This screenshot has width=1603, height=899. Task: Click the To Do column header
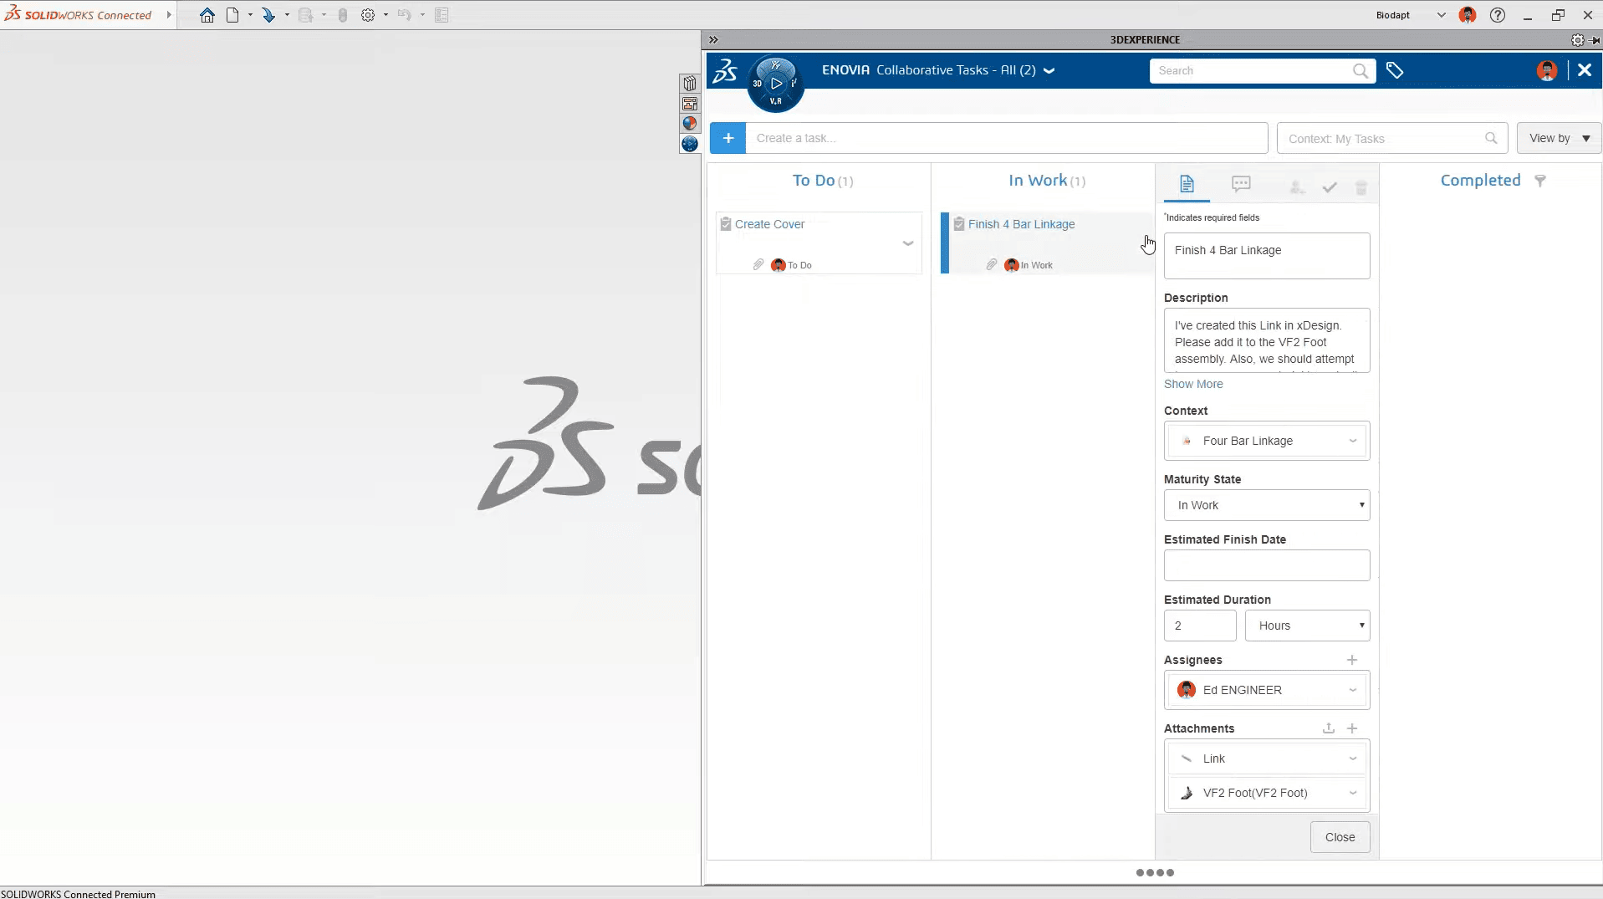point(823,181)
